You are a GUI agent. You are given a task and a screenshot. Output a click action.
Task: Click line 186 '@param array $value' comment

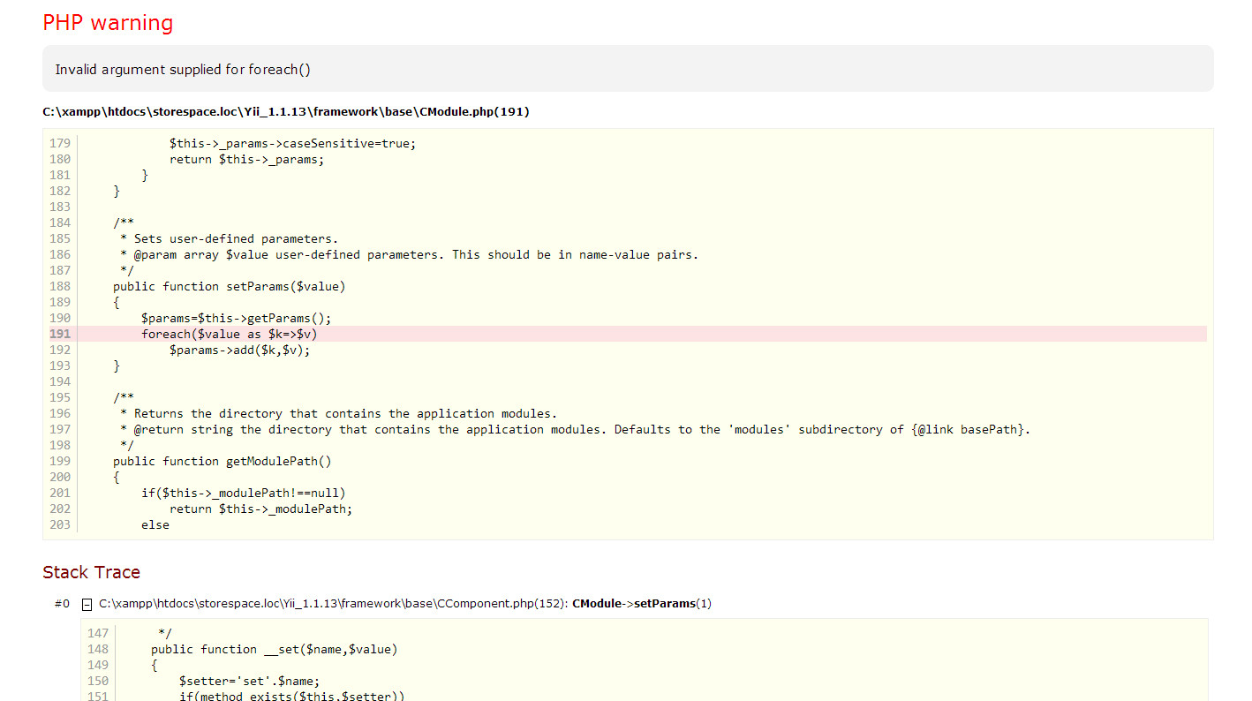pyautogui.click(x=409, y=254)
